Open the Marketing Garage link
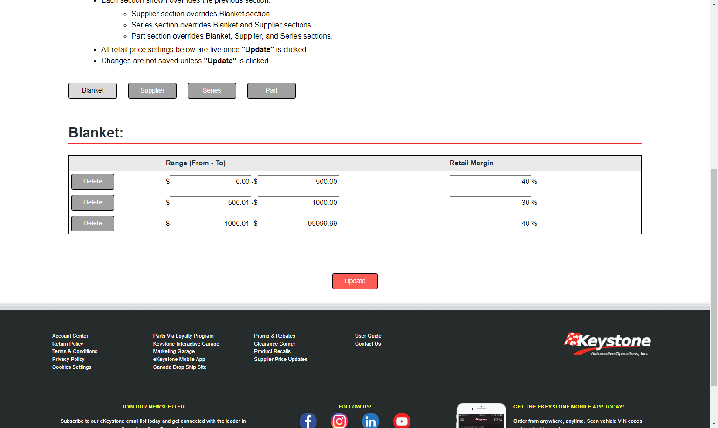The width and height of the screenshot is (718, 428). tap(174, 351)
